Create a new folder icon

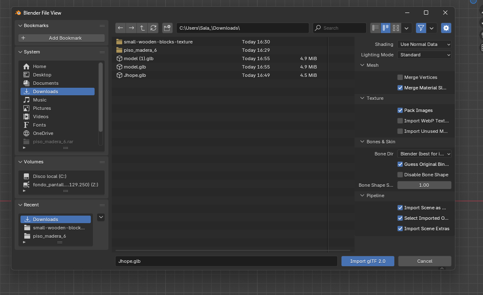pyautogui.click(x=167, y=28)
